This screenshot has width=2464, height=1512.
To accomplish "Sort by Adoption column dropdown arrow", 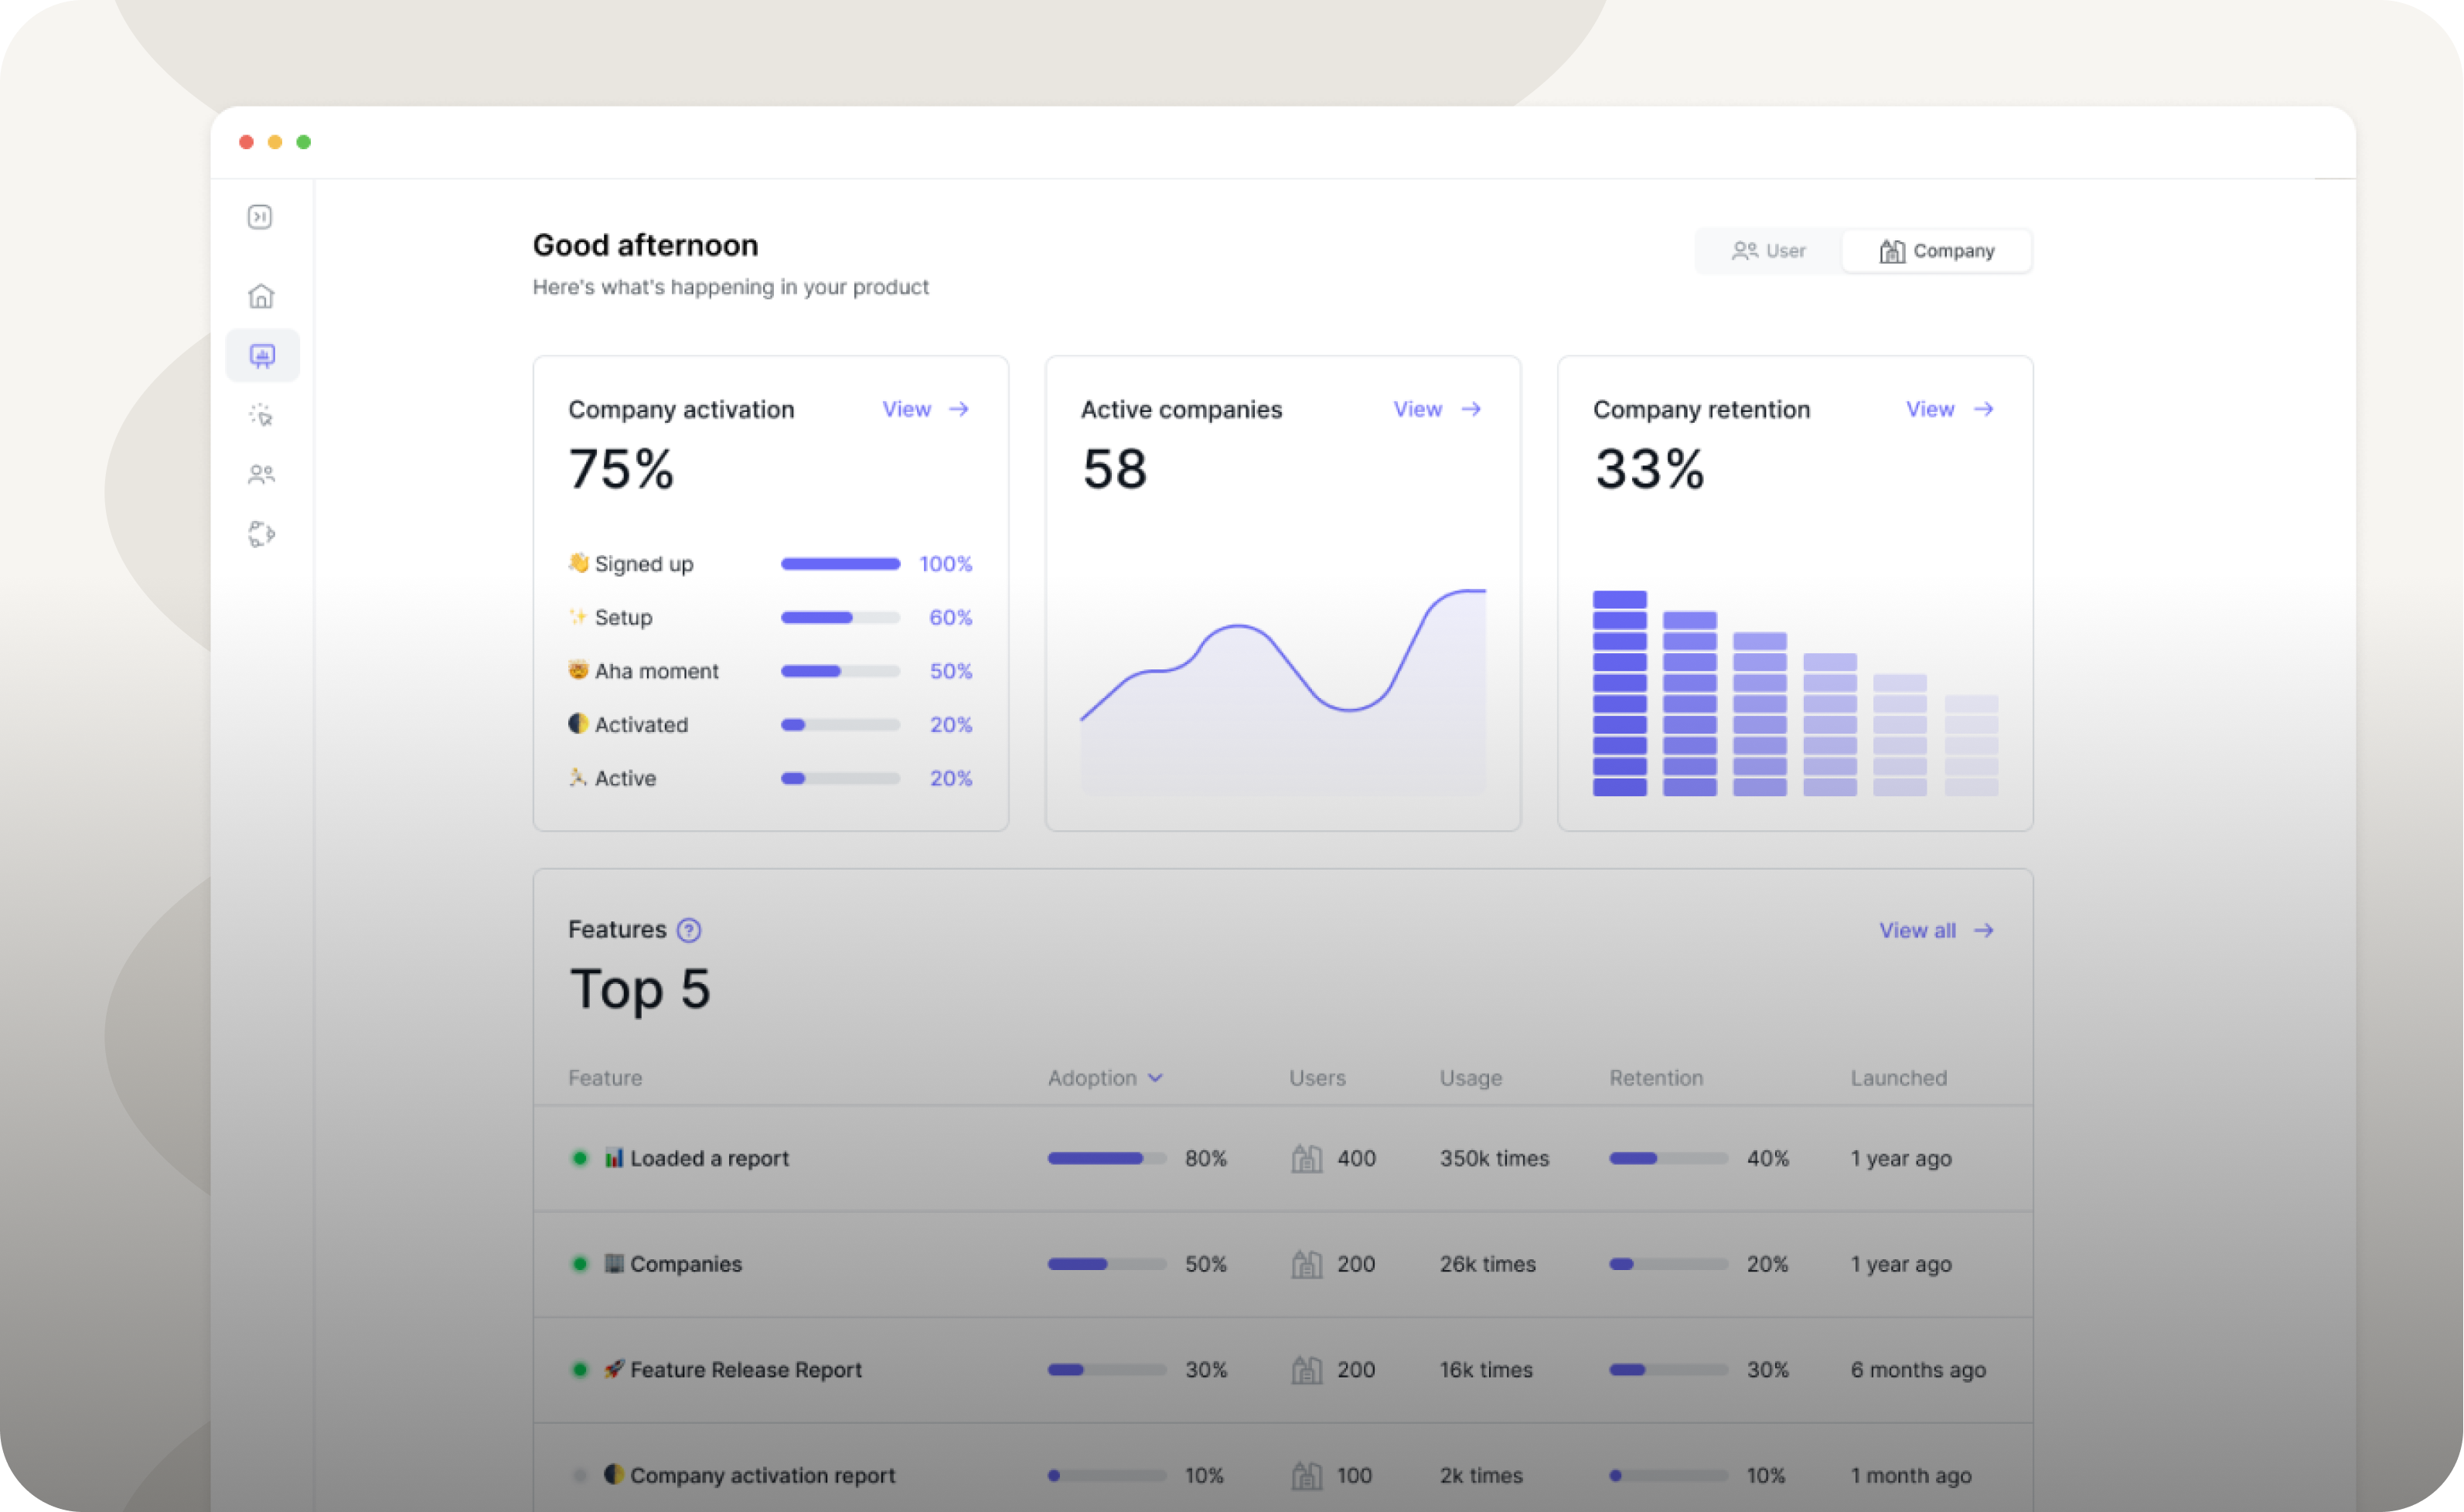I will 1156,1078.
